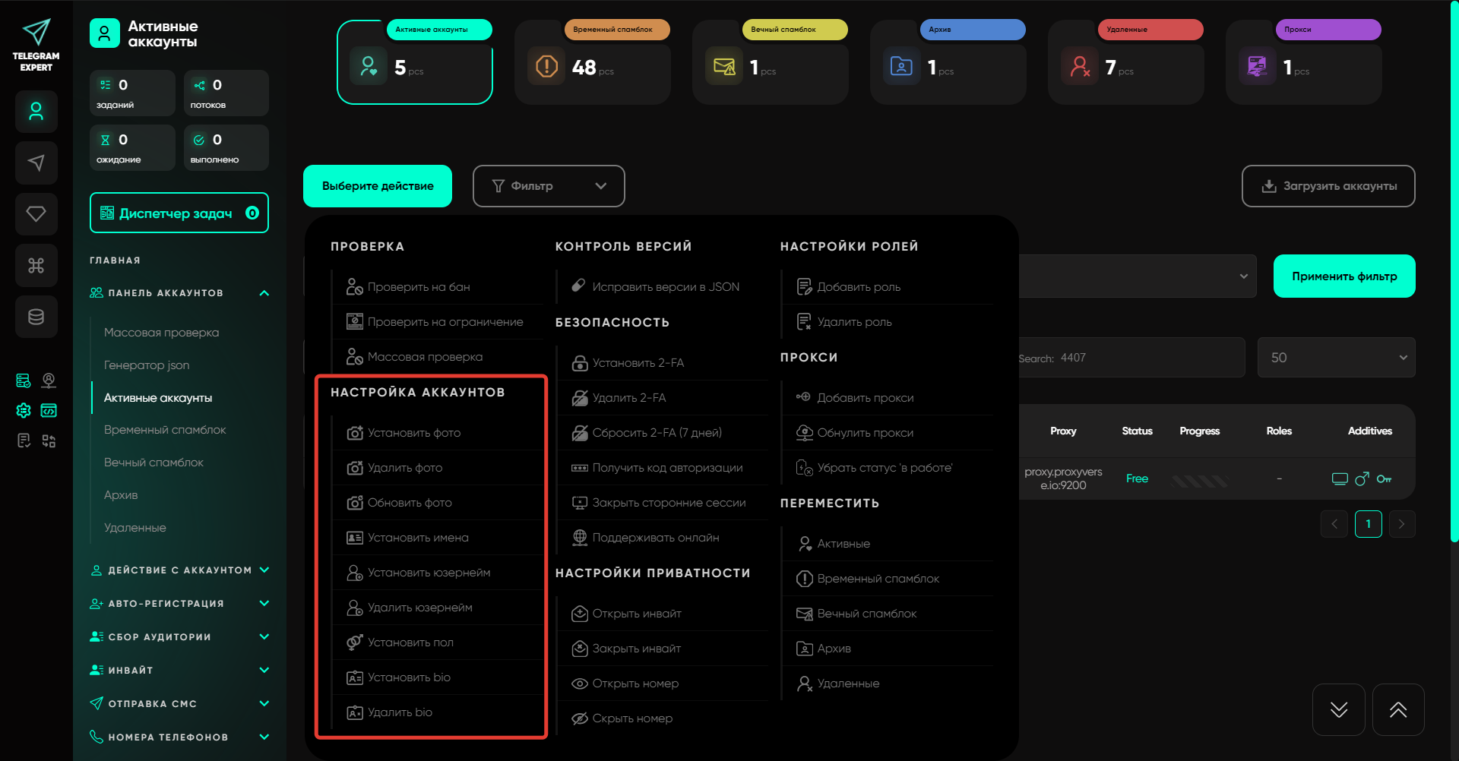
Task: Click the monitor icon in Additives column
Action: pos(1340,478)
